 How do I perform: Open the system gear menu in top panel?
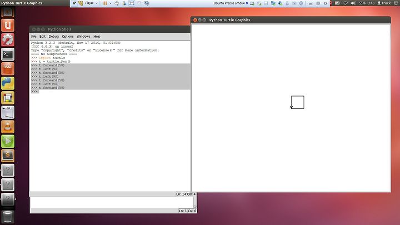tap(396, 3)
